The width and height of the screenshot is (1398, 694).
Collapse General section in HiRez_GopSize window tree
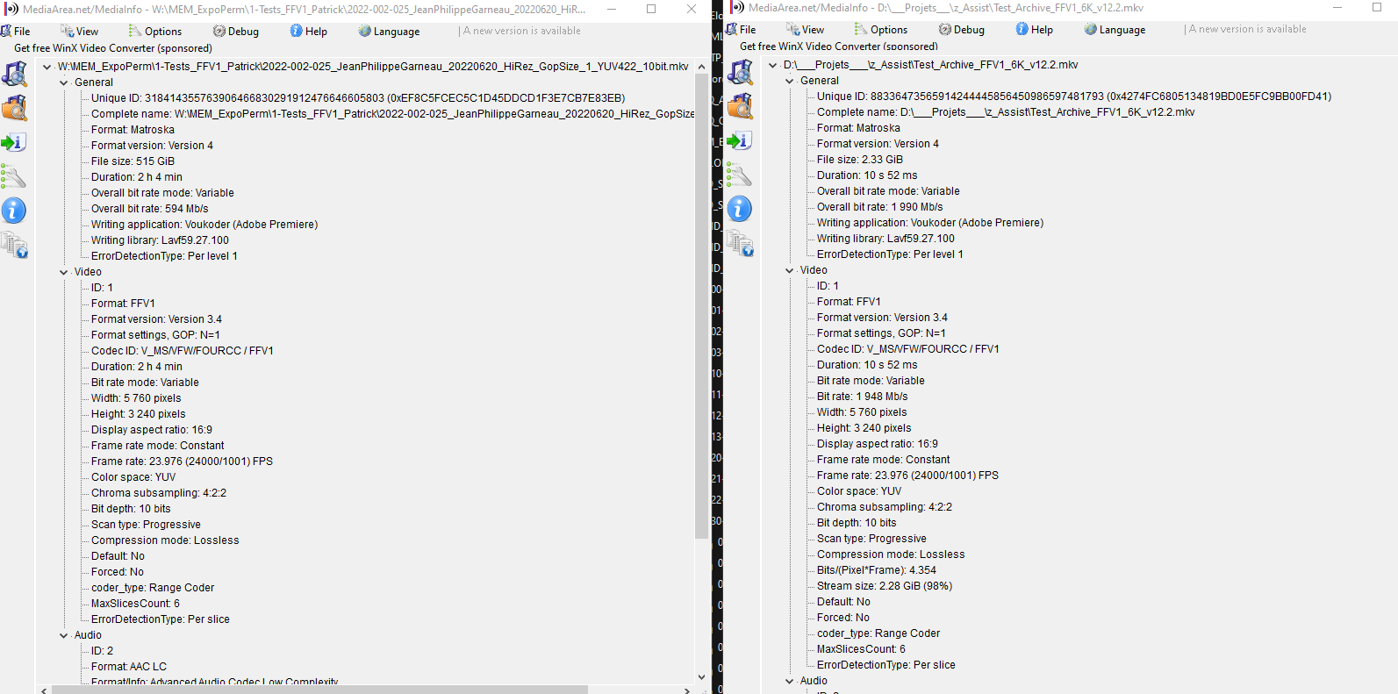(x=64, y=82)
